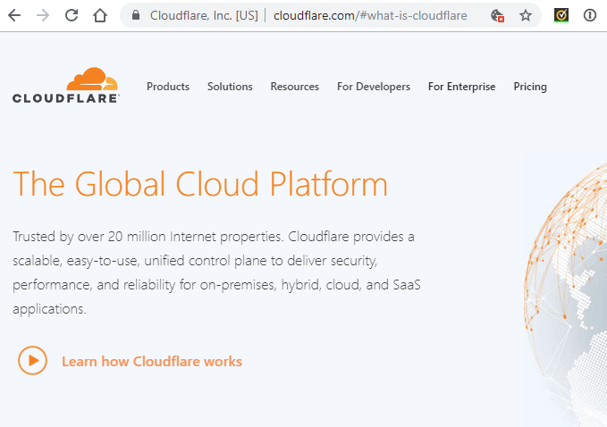Click the text Trusted by over 20 million
The height and width of the screenshot is (427, 607).
(89, 237)
